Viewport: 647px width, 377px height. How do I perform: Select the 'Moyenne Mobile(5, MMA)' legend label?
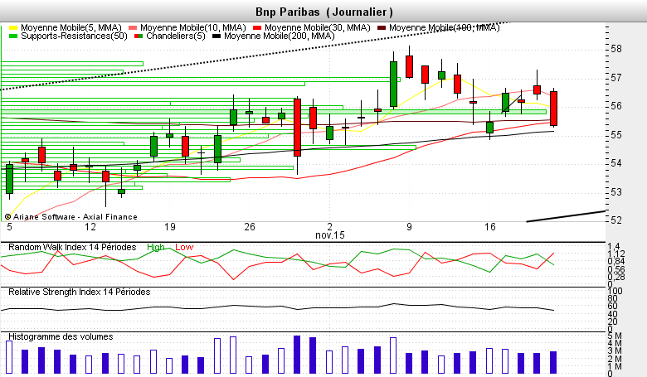tap(71, 27)
